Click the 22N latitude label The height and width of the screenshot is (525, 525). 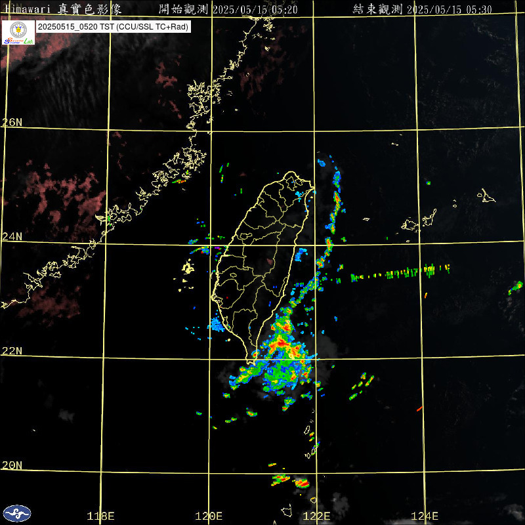pos(12,351)
